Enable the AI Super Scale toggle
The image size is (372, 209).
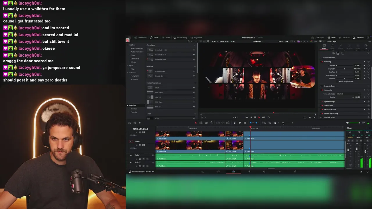click(321, 117)
